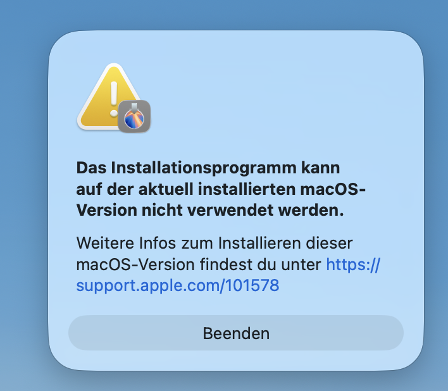Click the colorful macOS wallpaper disc icon
The image size is (448, 391).
[x=134, y=120]
